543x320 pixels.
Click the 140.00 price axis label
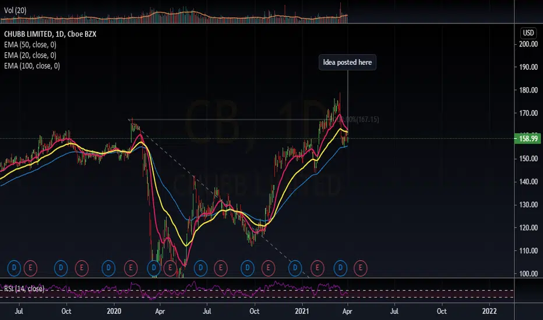point(528,182)
